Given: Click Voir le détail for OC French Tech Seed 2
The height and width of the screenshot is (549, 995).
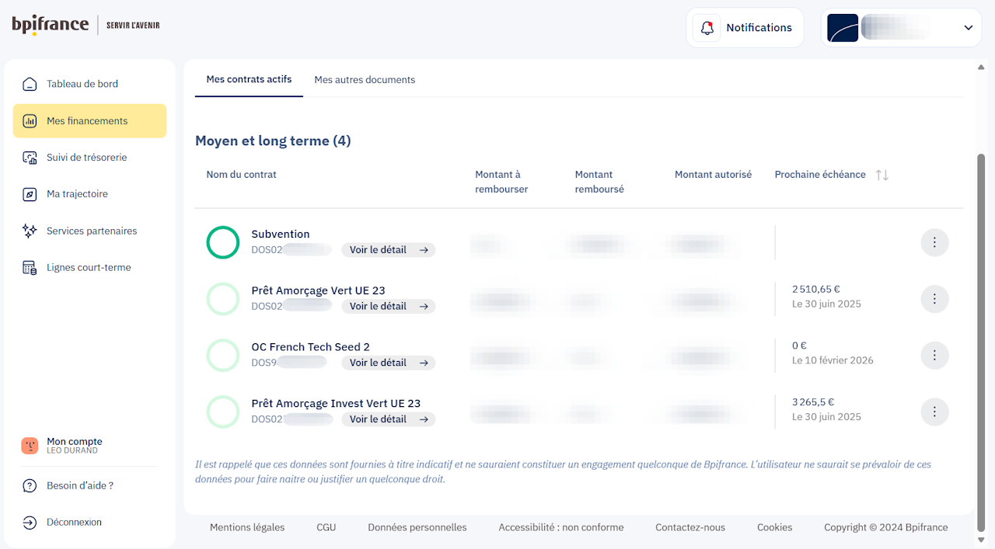Looking at the screenshot, I should (388, 363).
